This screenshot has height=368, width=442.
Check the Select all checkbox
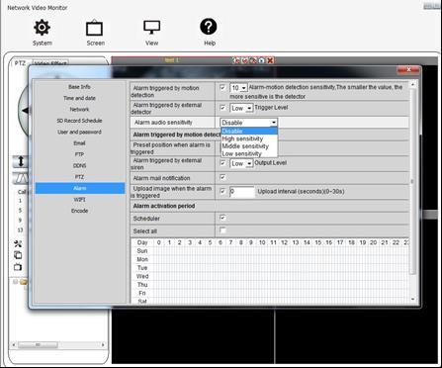click(x=222, y=230)
